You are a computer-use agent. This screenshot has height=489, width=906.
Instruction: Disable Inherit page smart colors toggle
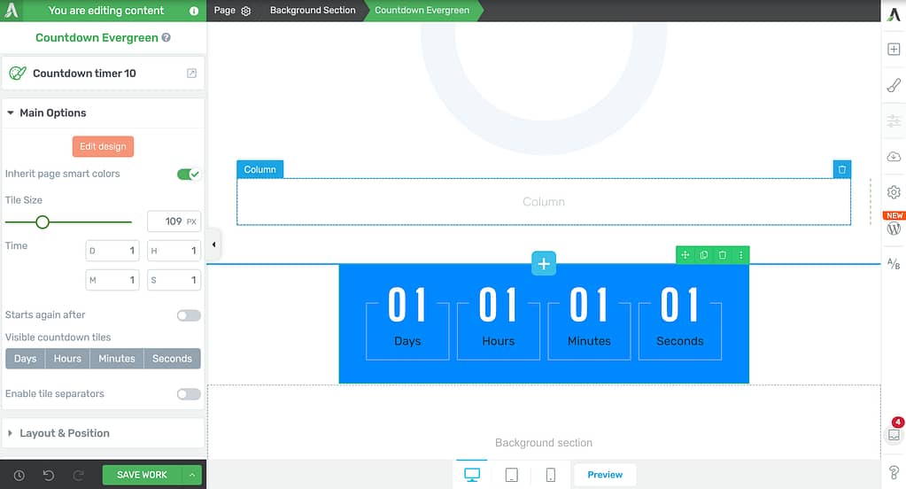click(x=189, y=175)
